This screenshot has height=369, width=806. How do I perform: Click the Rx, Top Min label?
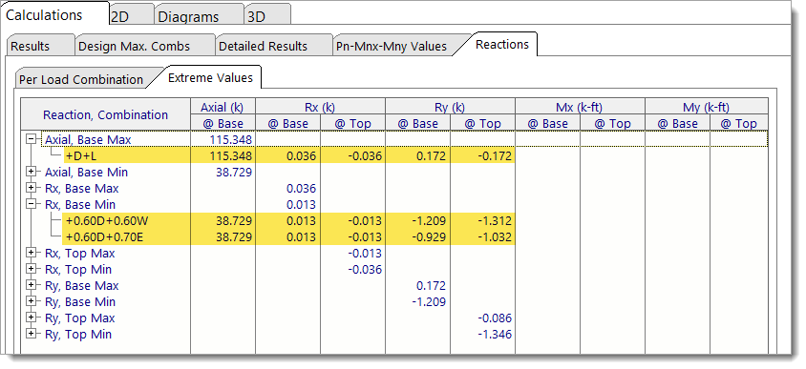tap(78, 270)
